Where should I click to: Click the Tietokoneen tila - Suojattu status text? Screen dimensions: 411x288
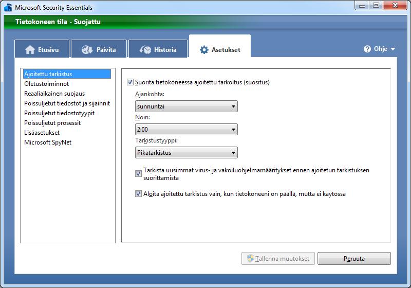point(58,22)
